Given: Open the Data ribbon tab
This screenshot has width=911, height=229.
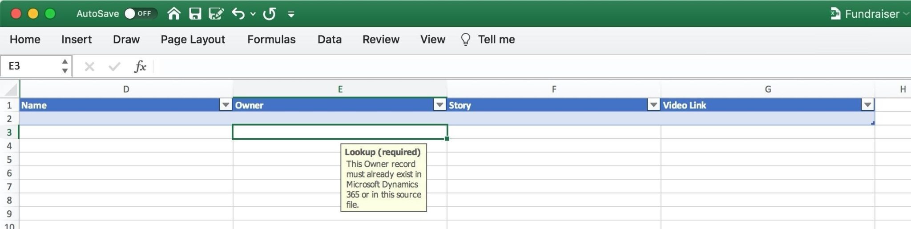Looking at the screenshot, I should (330, 40).
